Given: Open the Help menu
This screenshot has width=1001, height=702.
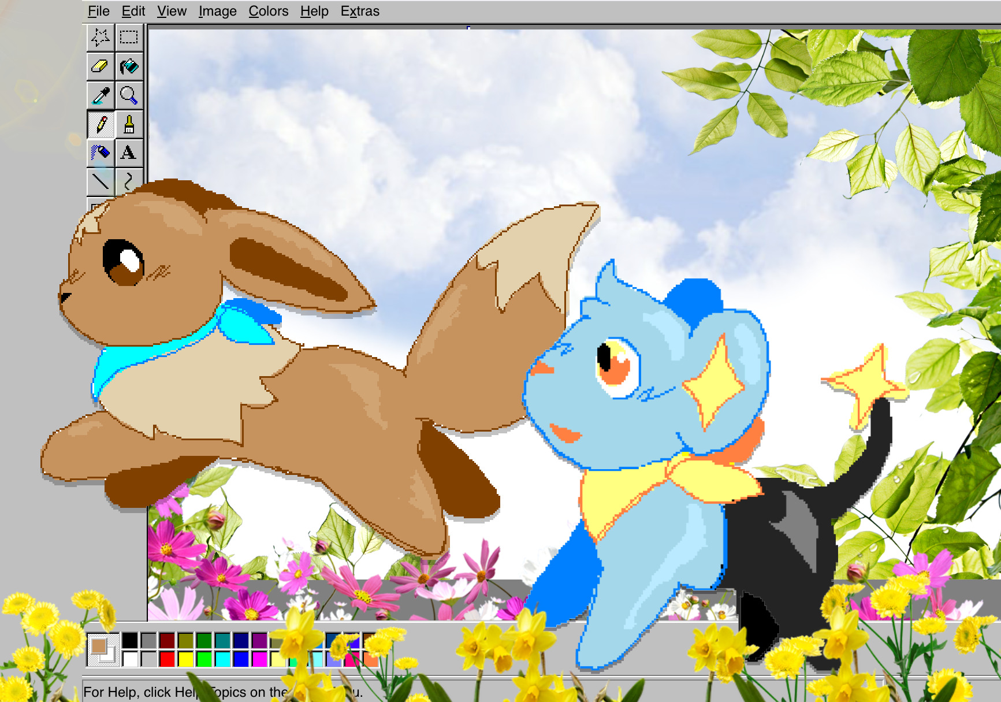Looking at the screenshot, I should tap(314, 11).
